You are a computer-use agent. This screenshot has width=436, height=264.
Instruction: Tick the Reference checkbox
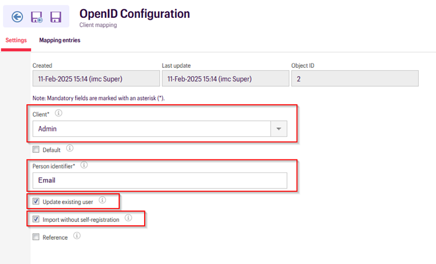tap(36, 237)
